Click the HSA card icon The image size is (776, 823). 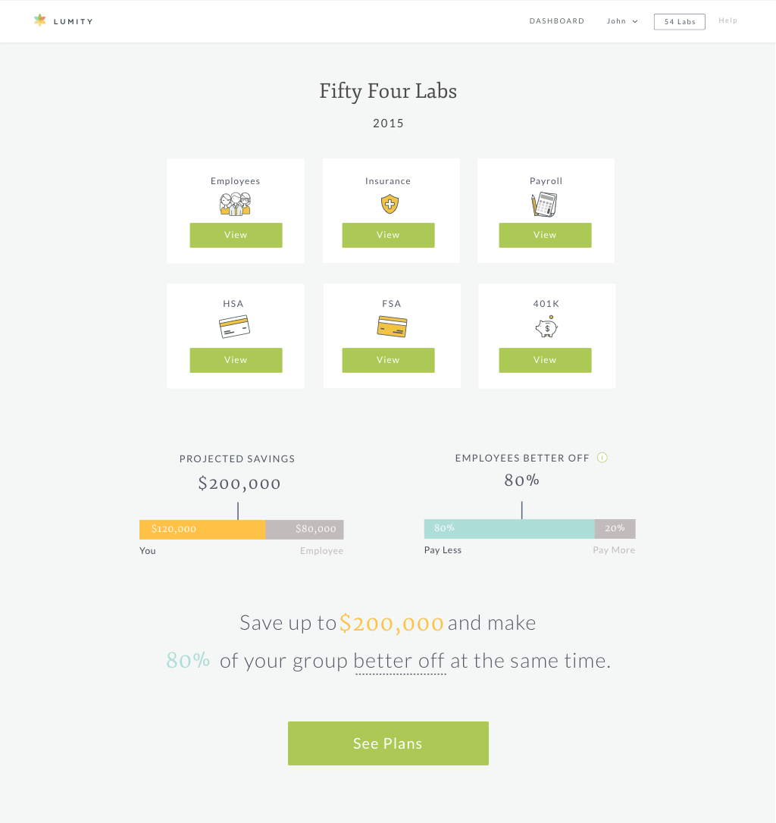(234, 327)
